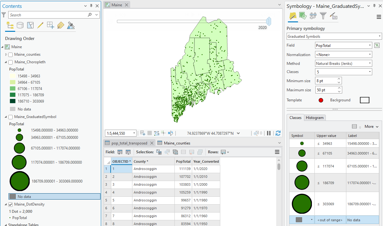
Task: Turn on the Maine_Choropleth layer
Action: 10,62
